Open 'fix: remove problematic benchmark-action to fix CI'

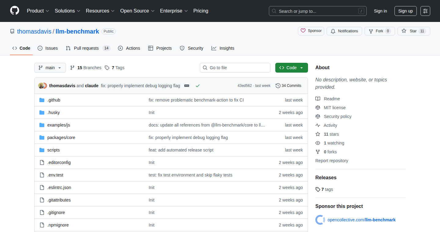pyautogui.click(x=196, y=100)
